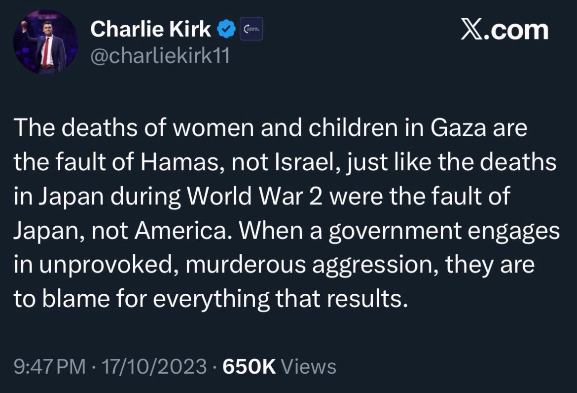Open the @charliekirk11 handle link
This screenshot has width=577, height=393.
pos(160,56)
